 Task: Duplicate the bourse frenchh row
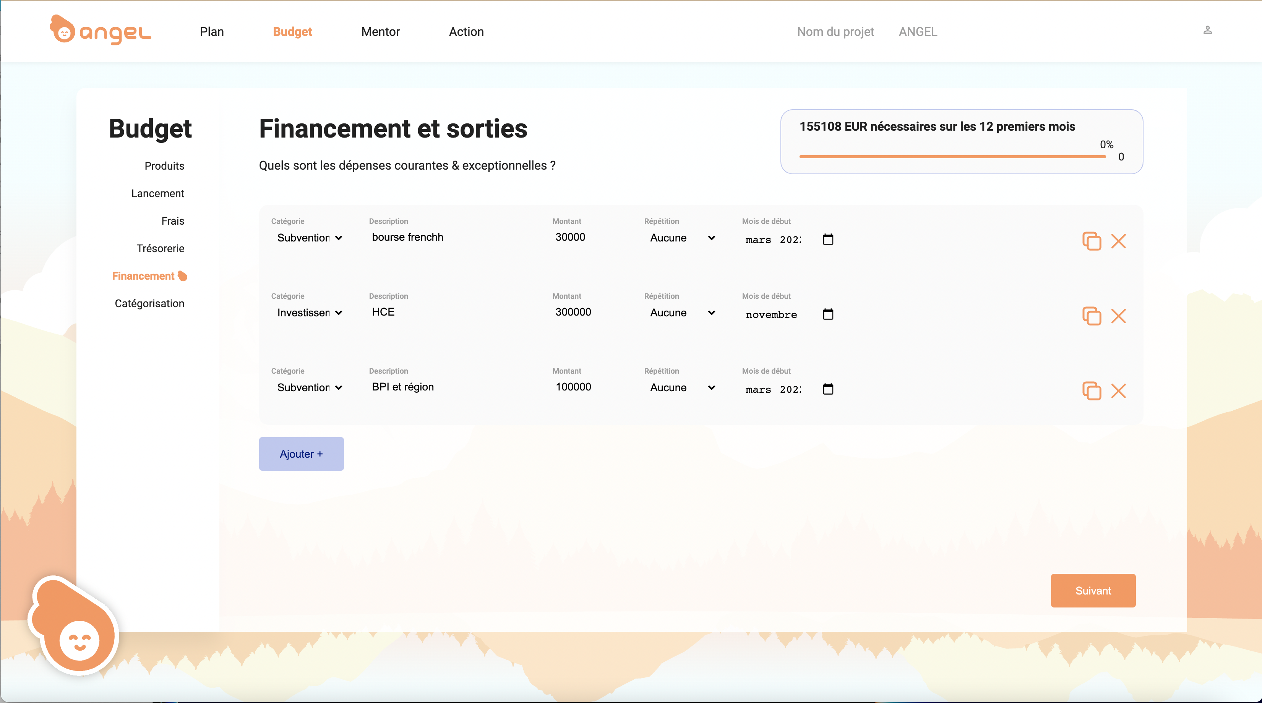tap(1092, 241)
